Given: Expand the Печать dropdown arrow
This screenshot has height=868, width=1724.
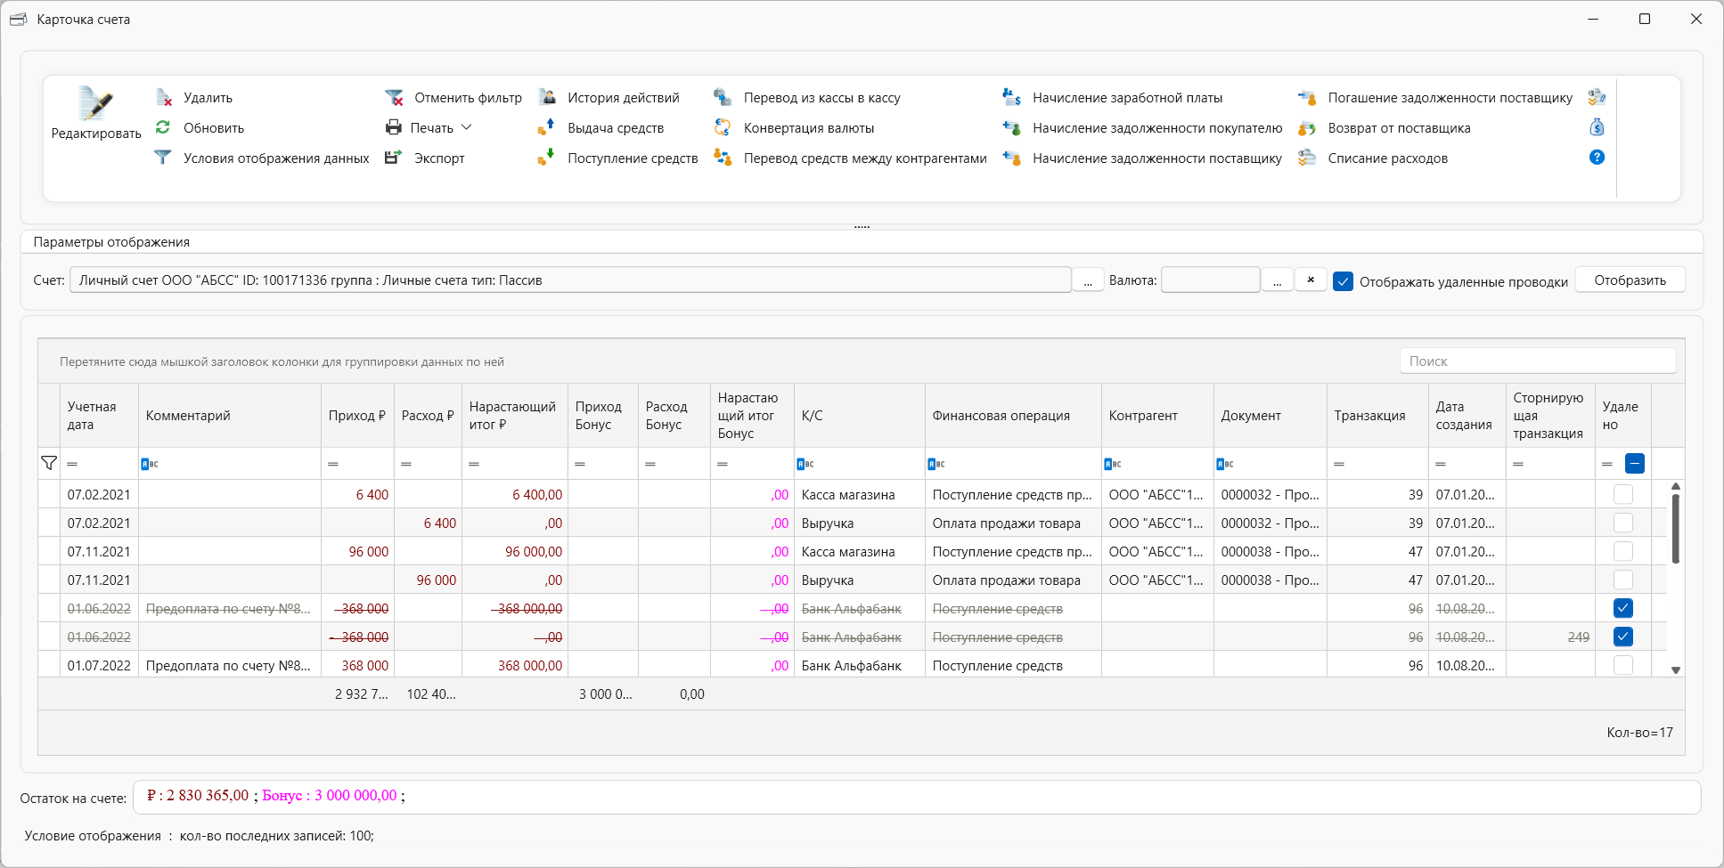Looking at the screenshot, I should pos(466,127).
